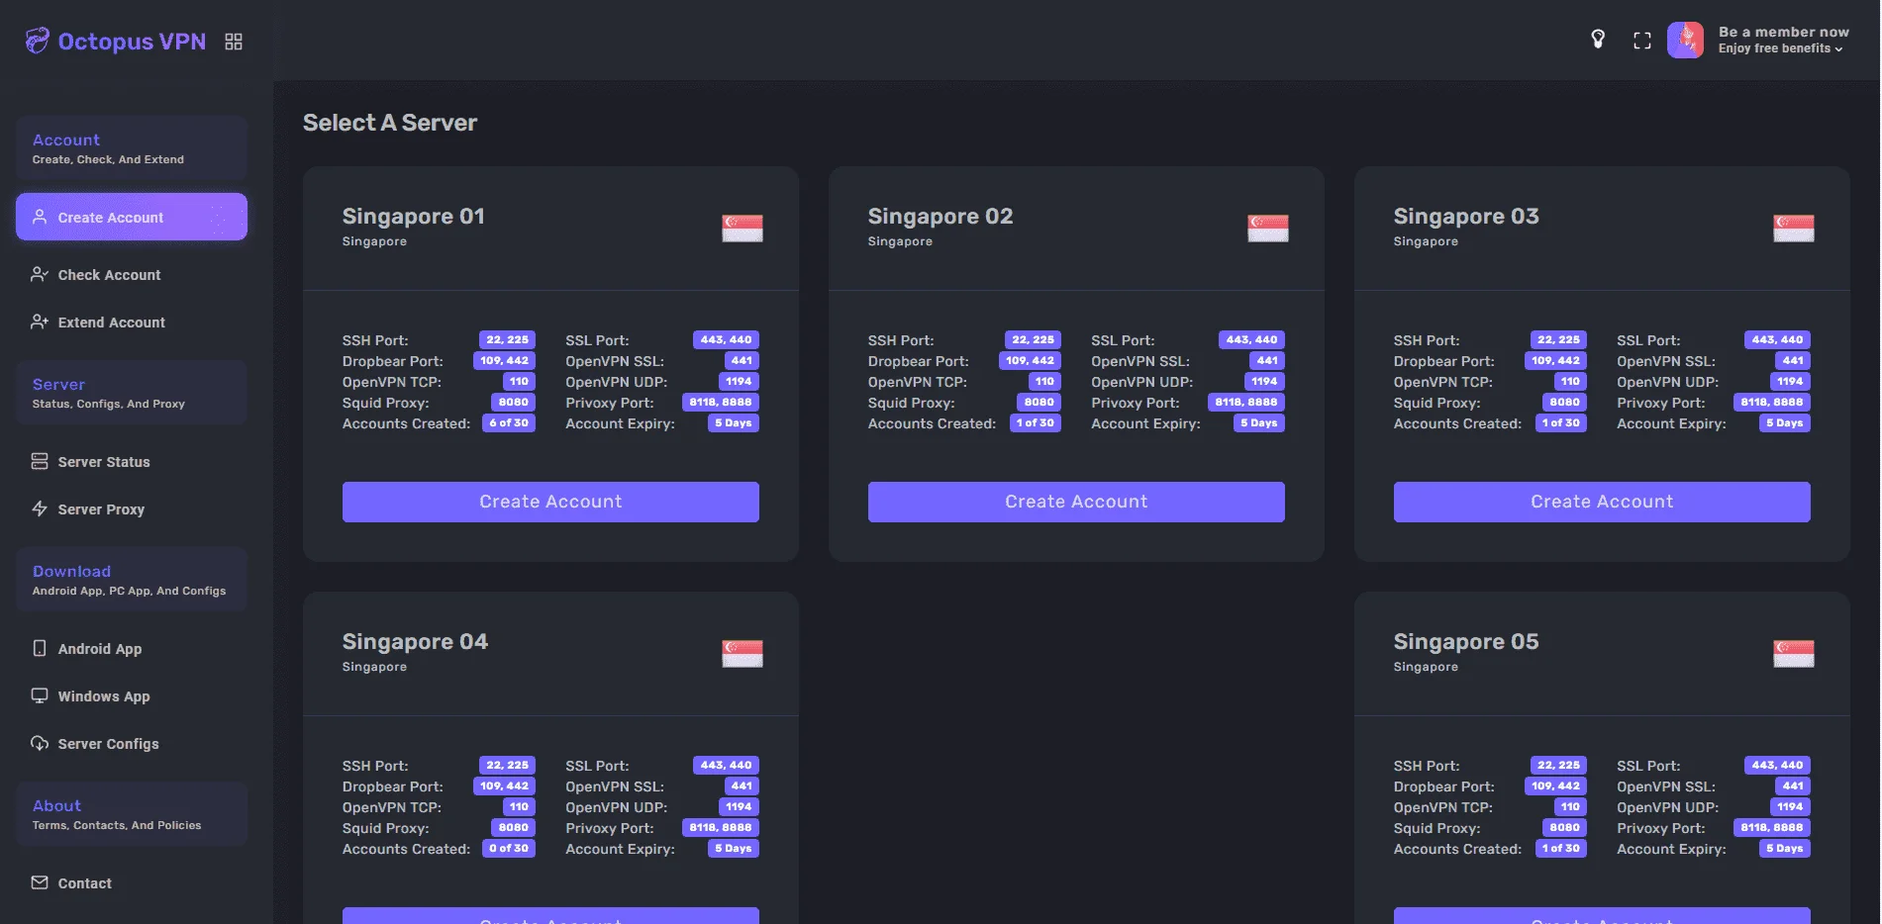Click Dropbear Port '109, 442' badge in Singapore 05
The width and height of the screenshot is (1882, 924).
[1555, 785]
